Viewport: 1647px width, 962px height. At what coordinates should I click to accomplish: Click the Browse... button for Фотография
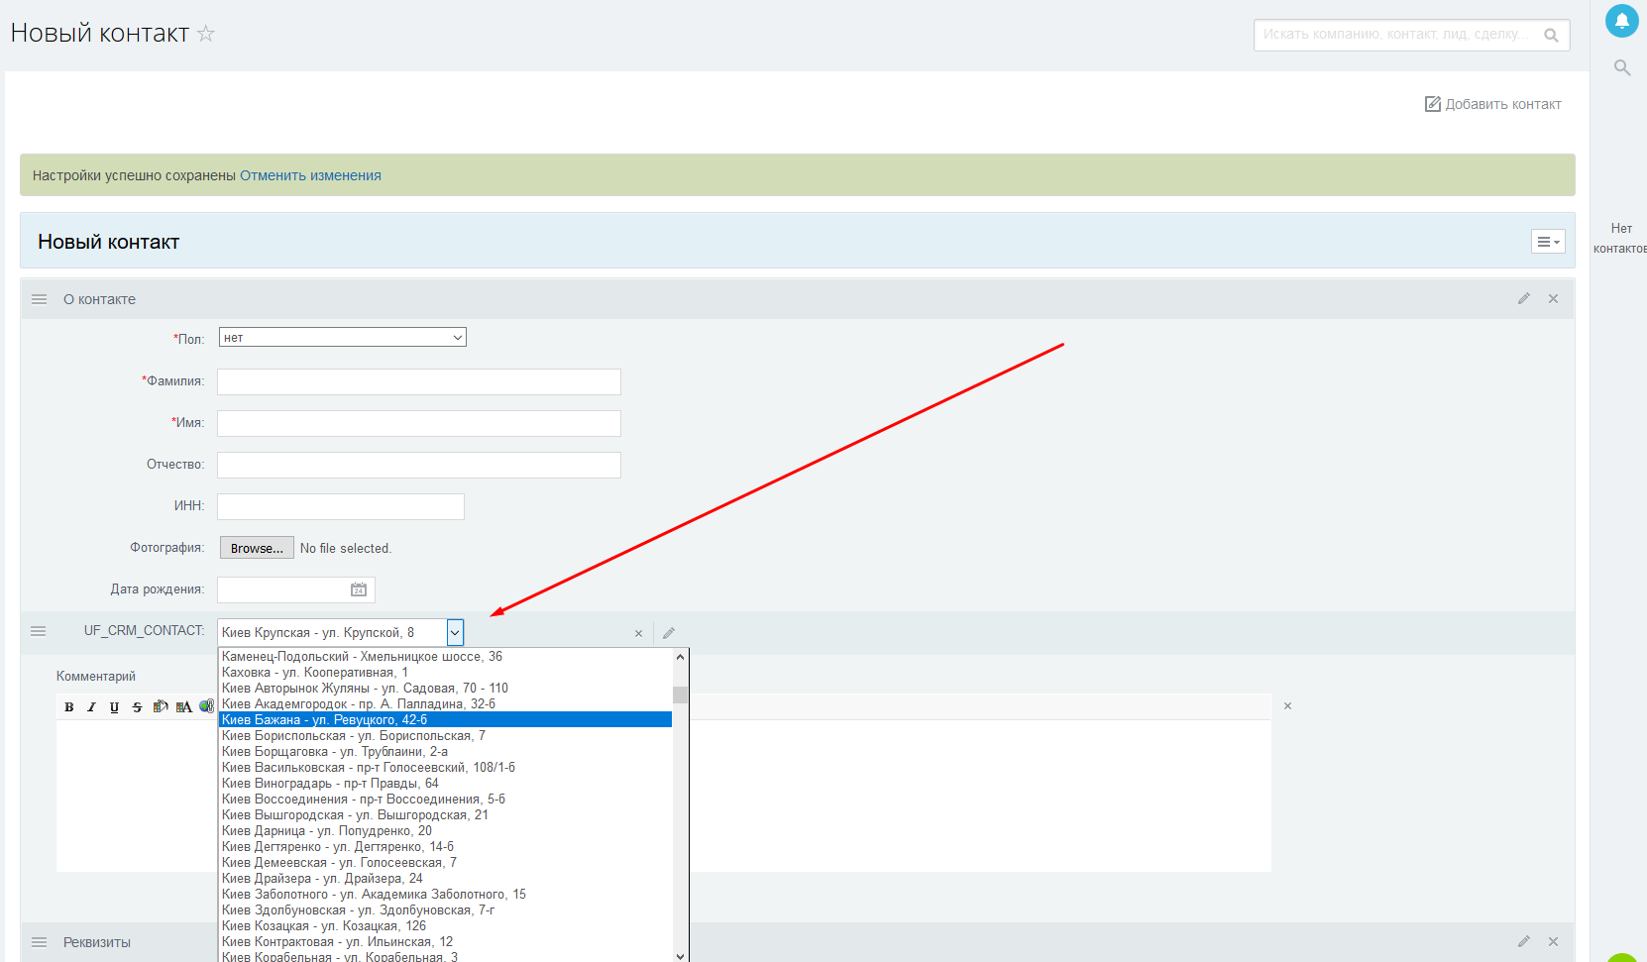[x=257, y=549]
